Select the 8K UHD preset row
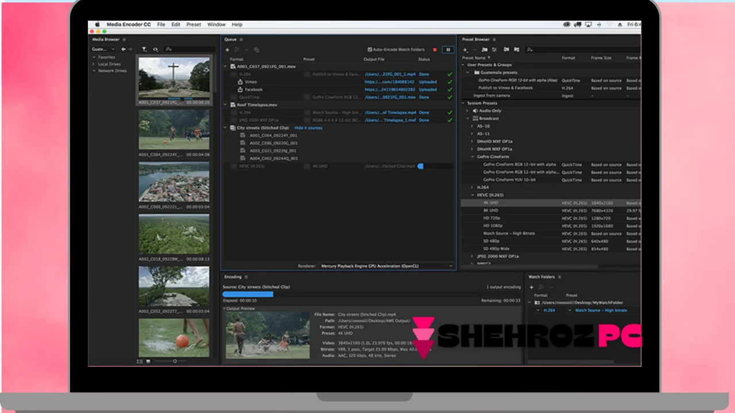Viewport: 735px width, 413px height. 551,211
